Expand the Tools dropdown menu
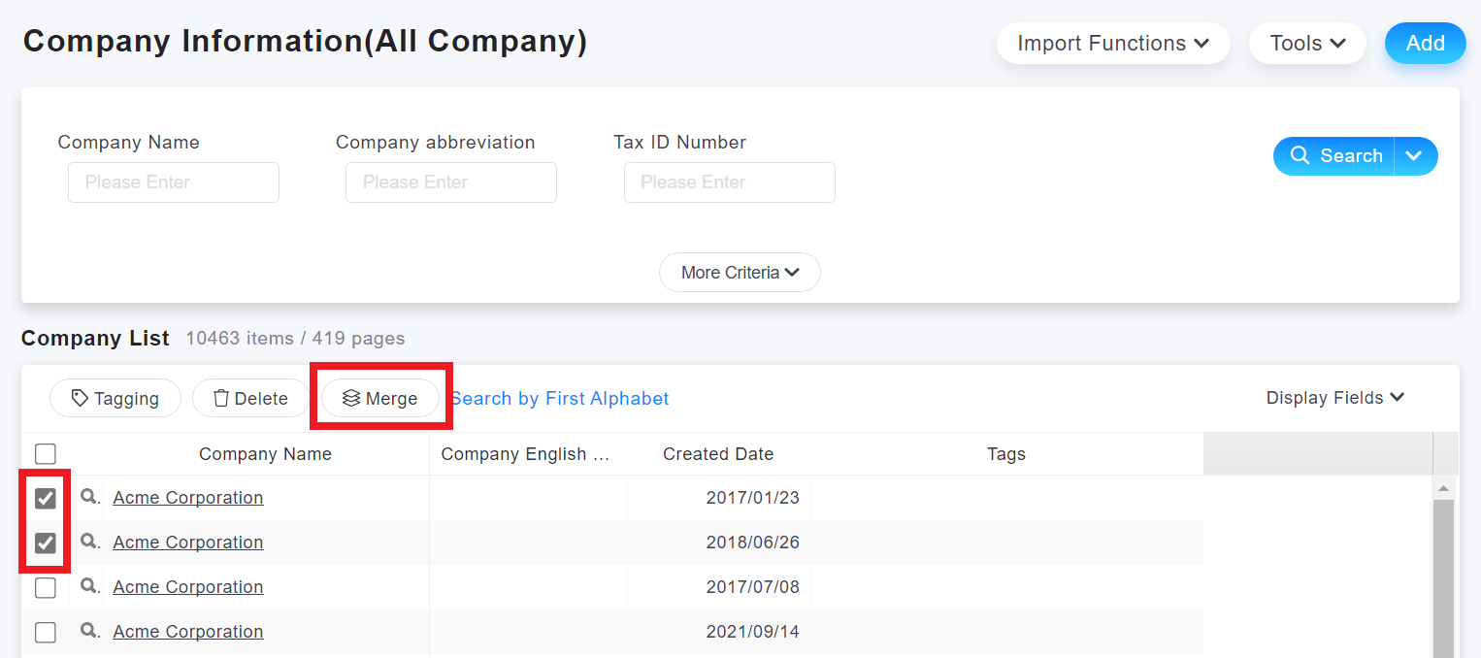 (x=1306, y=44)
